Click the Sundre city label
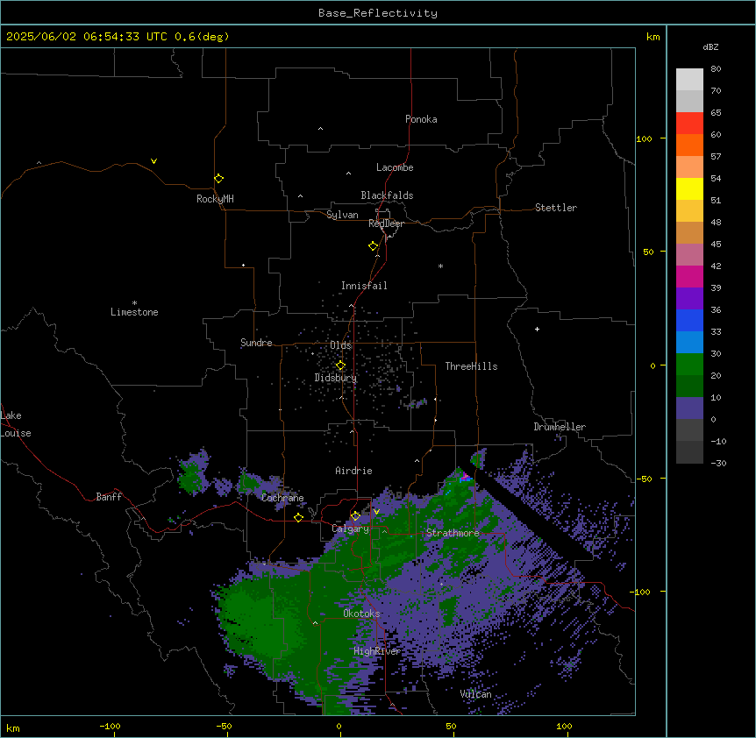The width and height of the screenshot is (756, 738). 256,343
